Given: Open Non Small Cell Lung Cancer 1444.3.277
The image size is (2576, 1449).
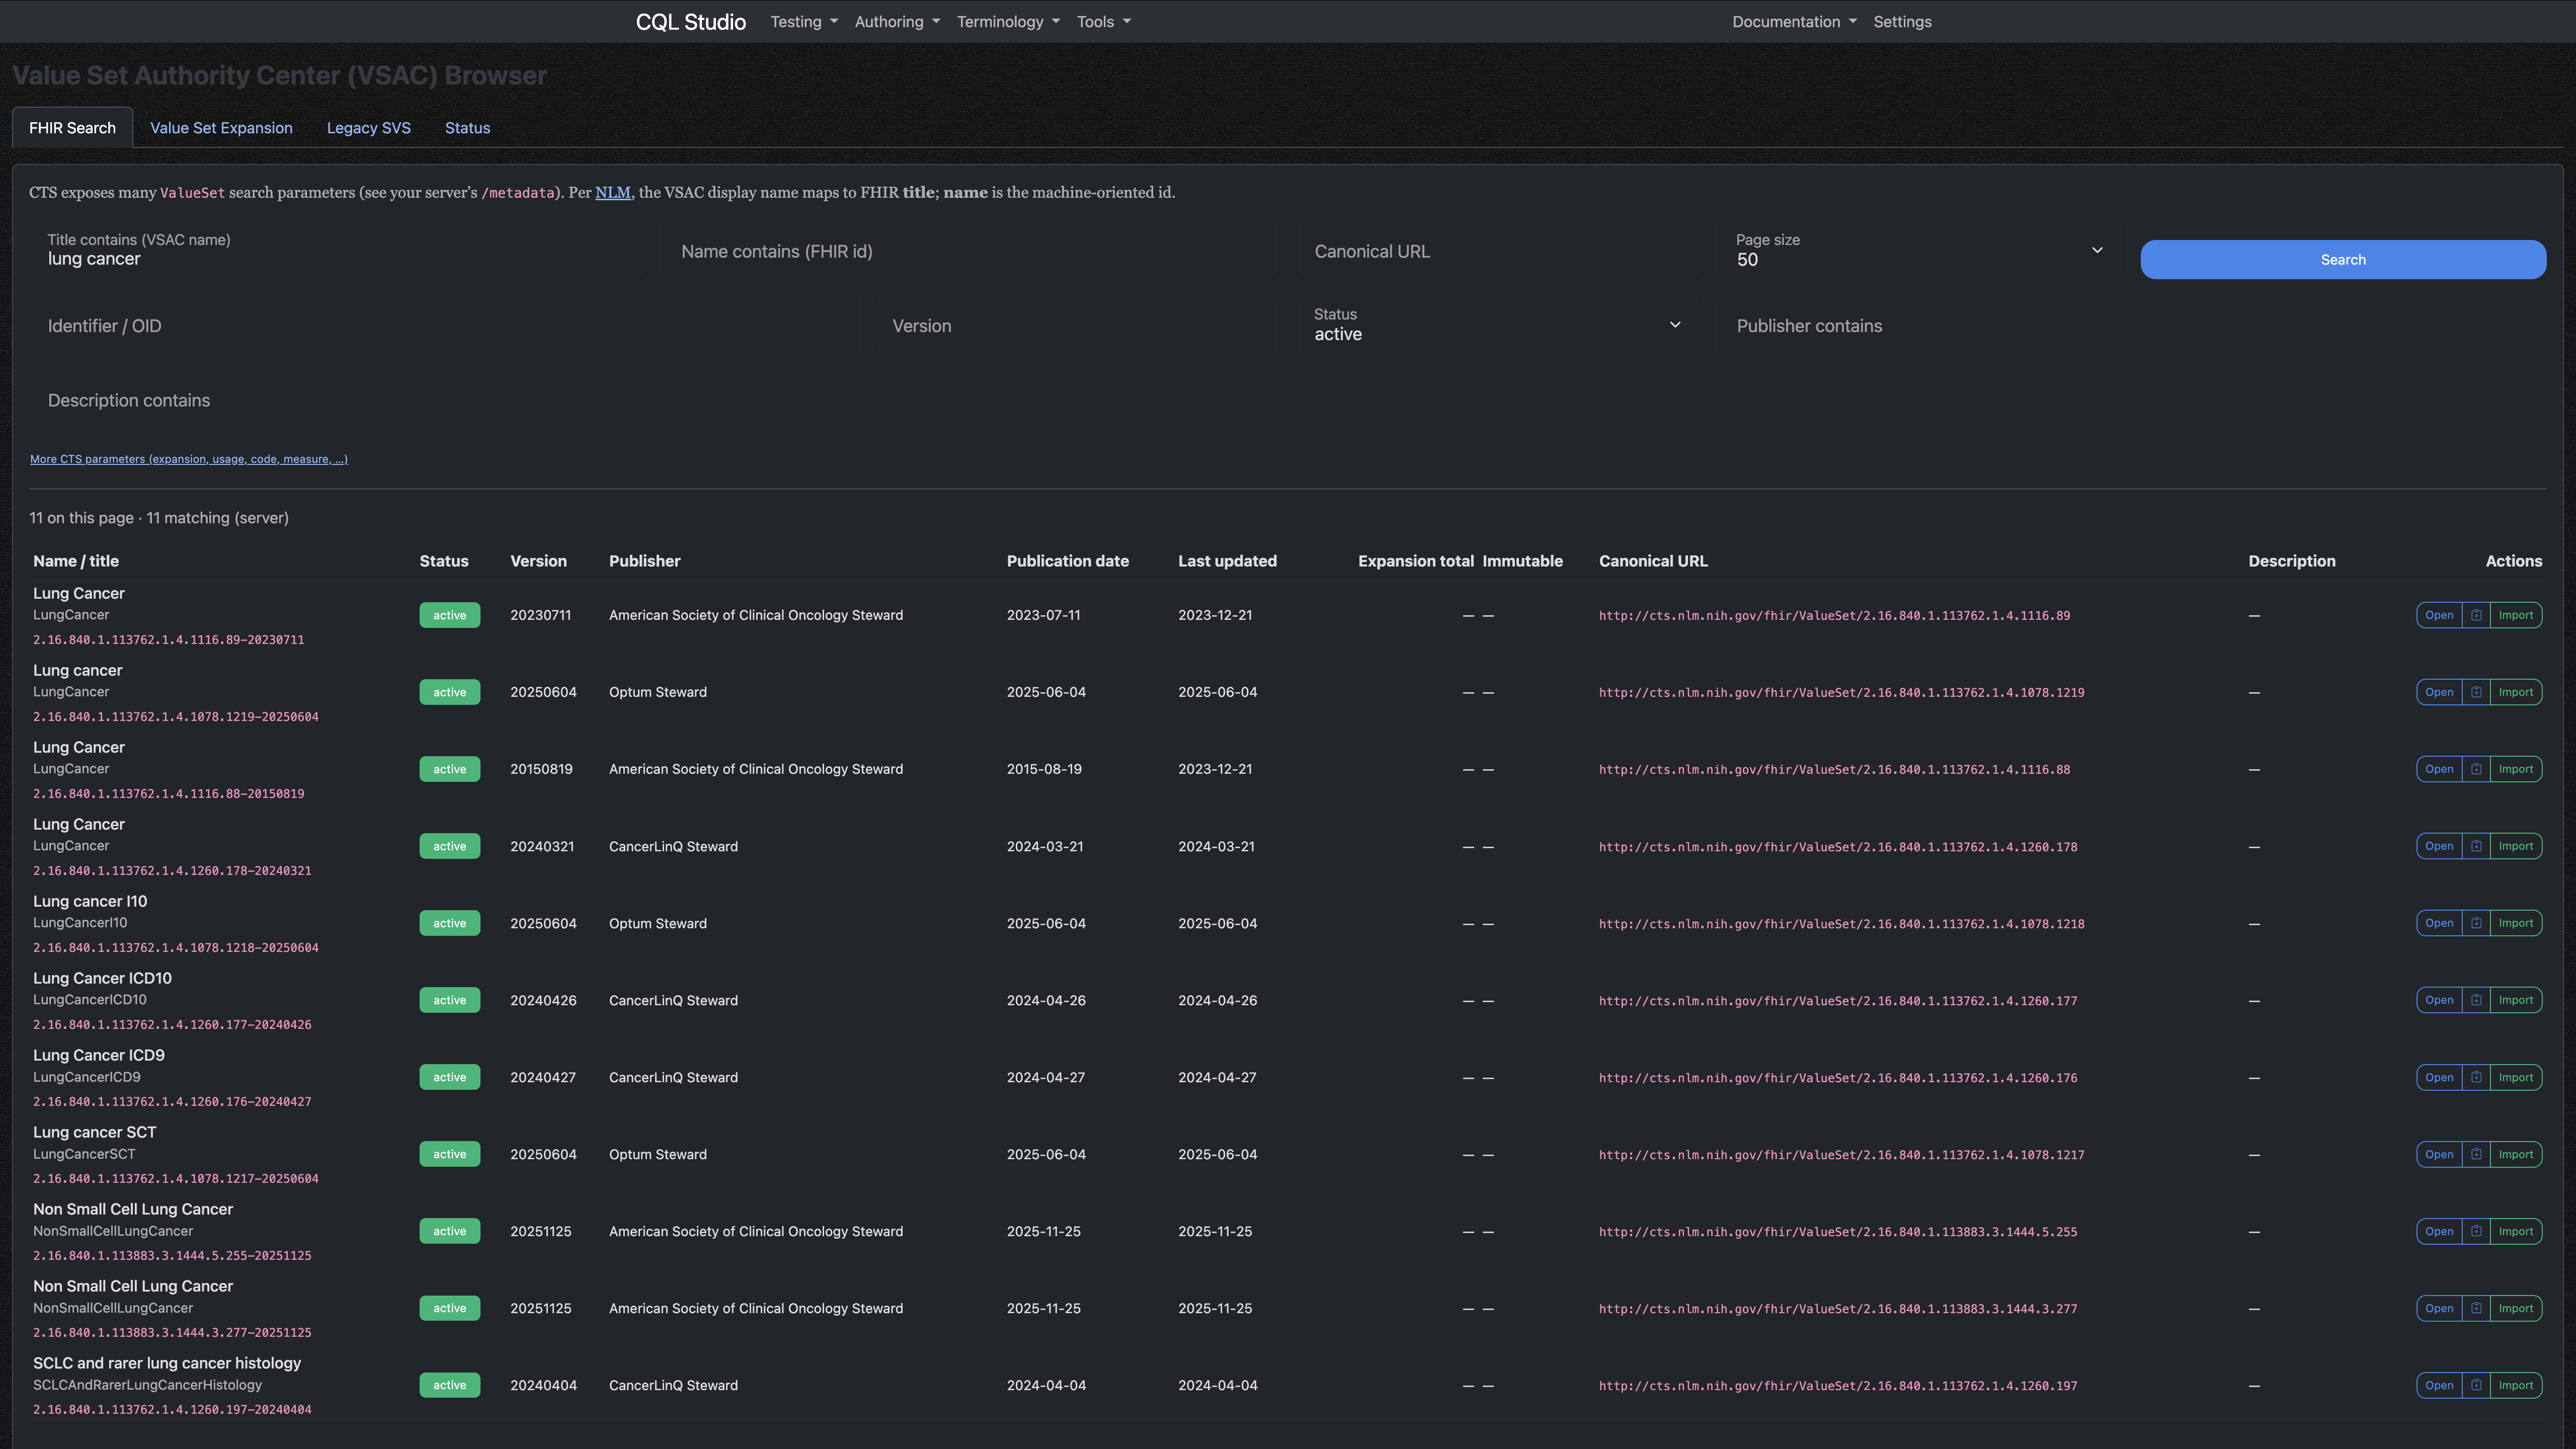Looking at the screenshot, I should tap(2439, 1308).
